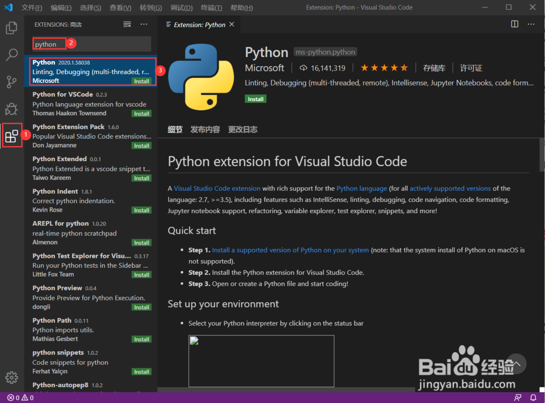This screenshot has height=403, width=545.
Task: Click the Microsoft publisher name link
Action: [x=264, y=68]
